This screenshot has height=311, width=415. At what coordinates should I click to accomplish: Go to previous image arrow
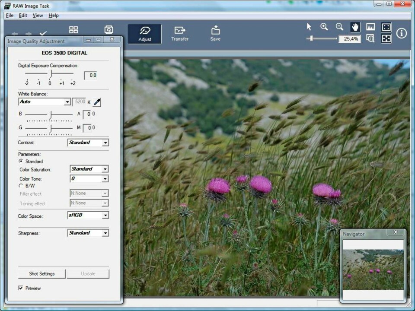click(x=15, y=34)
